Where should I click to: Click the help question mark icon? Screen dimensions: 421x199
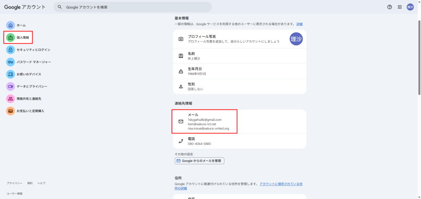[390, 7]
